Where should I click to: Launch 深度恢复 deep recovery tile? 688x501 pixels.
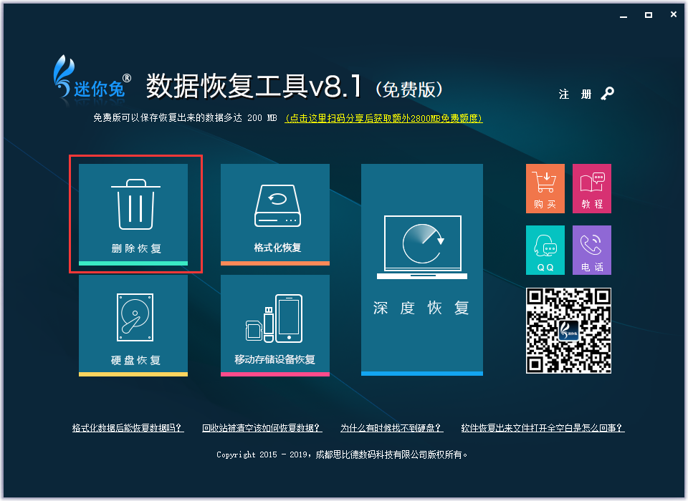click(422, 270)
